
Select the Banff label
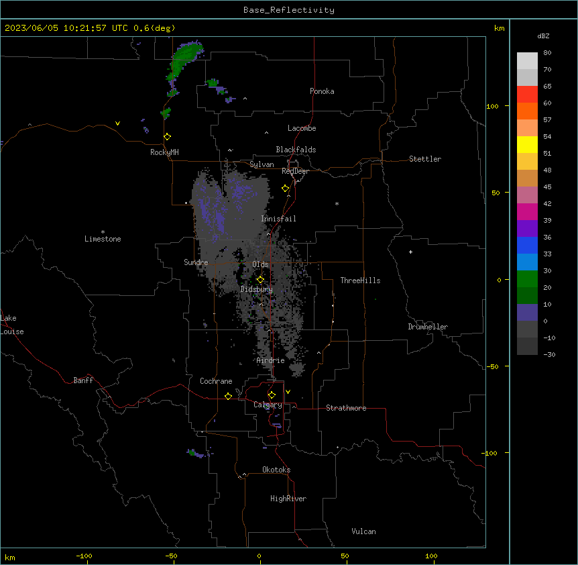point(83,380)
